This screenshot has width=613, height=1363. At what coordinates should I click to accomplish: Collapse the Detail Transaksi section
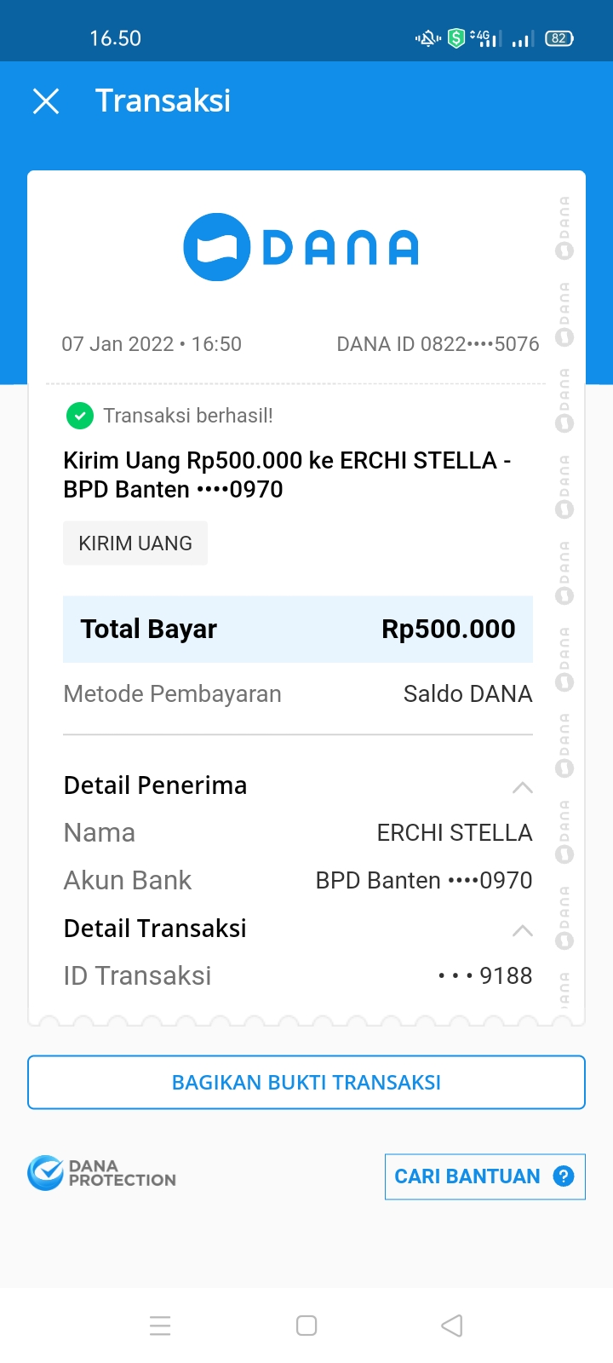click(522, 930)
